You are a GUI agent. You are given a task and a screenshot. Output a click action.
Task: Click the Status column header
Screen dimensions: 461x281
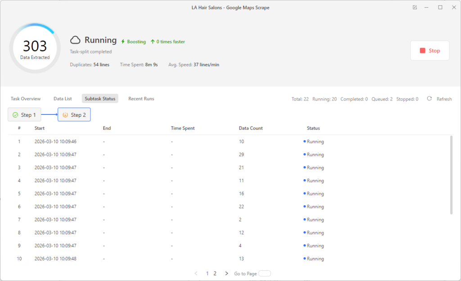313,128
